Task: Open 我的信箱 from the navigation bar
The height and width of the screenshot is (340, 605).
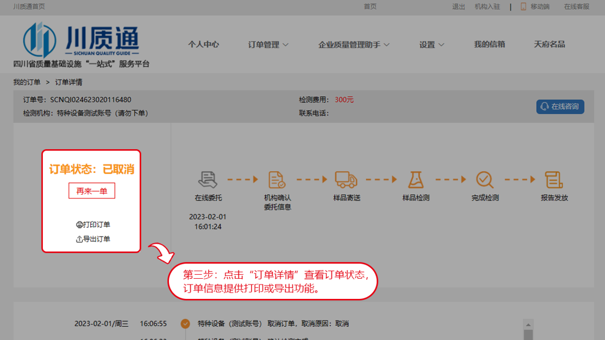Action: [489, 45]
